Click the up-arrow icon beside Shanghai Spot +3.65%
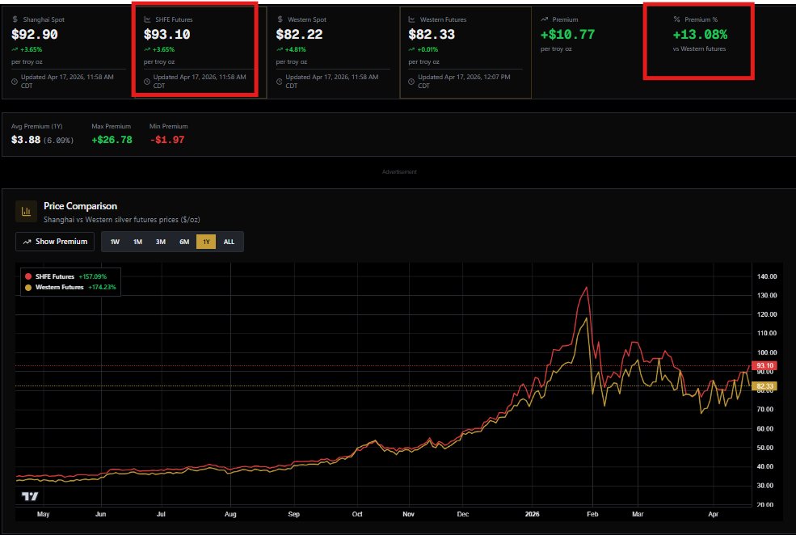 [15, 49]
